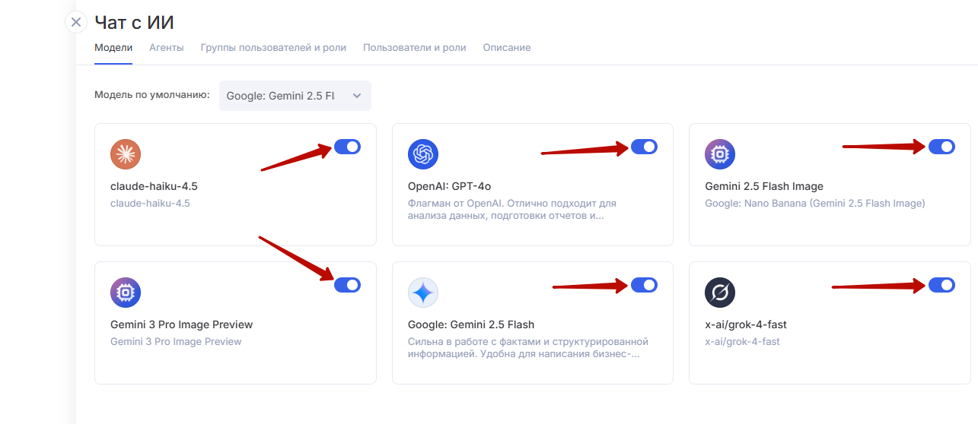Click the Google Gemini 2.5 Flash star icon
This screenshot has height=424, width=978.
[x=423, y=293]
